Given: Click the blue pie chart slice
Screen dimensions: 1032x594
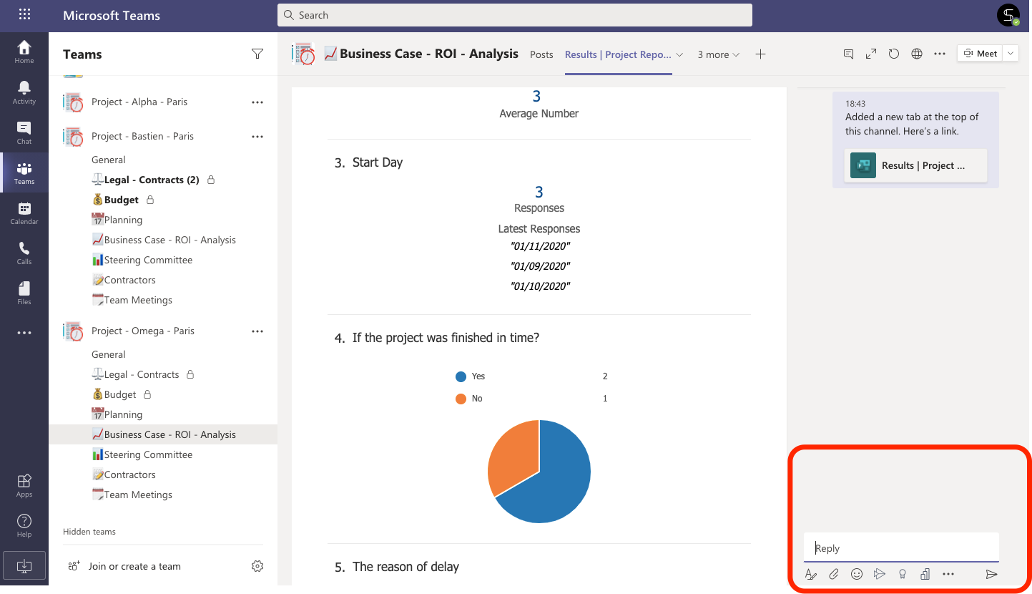Looking at the screenshot, I should (558, 479).
